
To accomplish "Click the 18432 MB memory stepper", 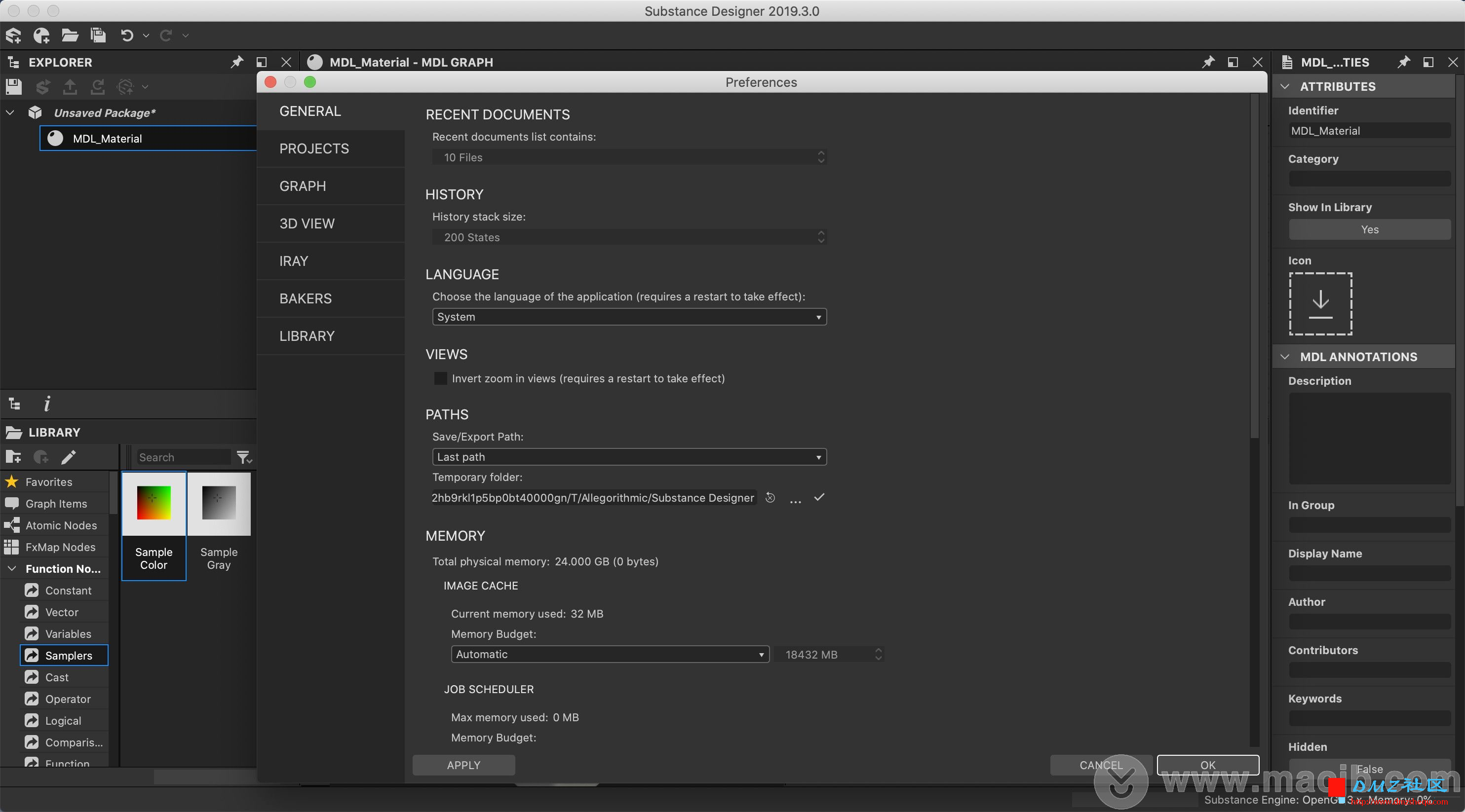I will [878, 655].
